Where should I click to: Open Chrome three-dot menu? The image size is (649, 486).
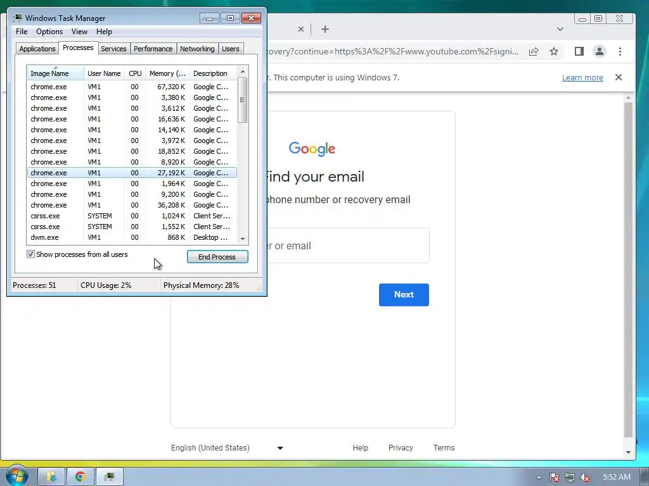click(x=620, y=51)
